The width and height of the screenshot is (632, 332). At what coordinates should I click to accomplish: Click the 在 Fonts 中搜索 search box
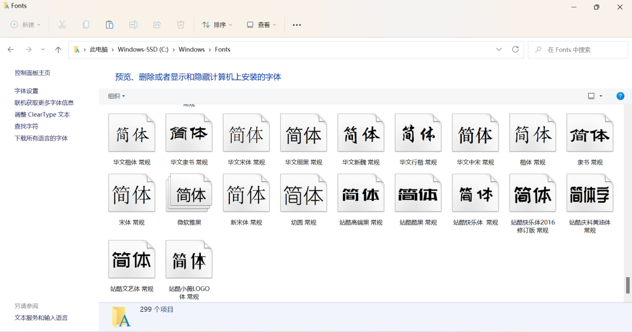[578, 50]
